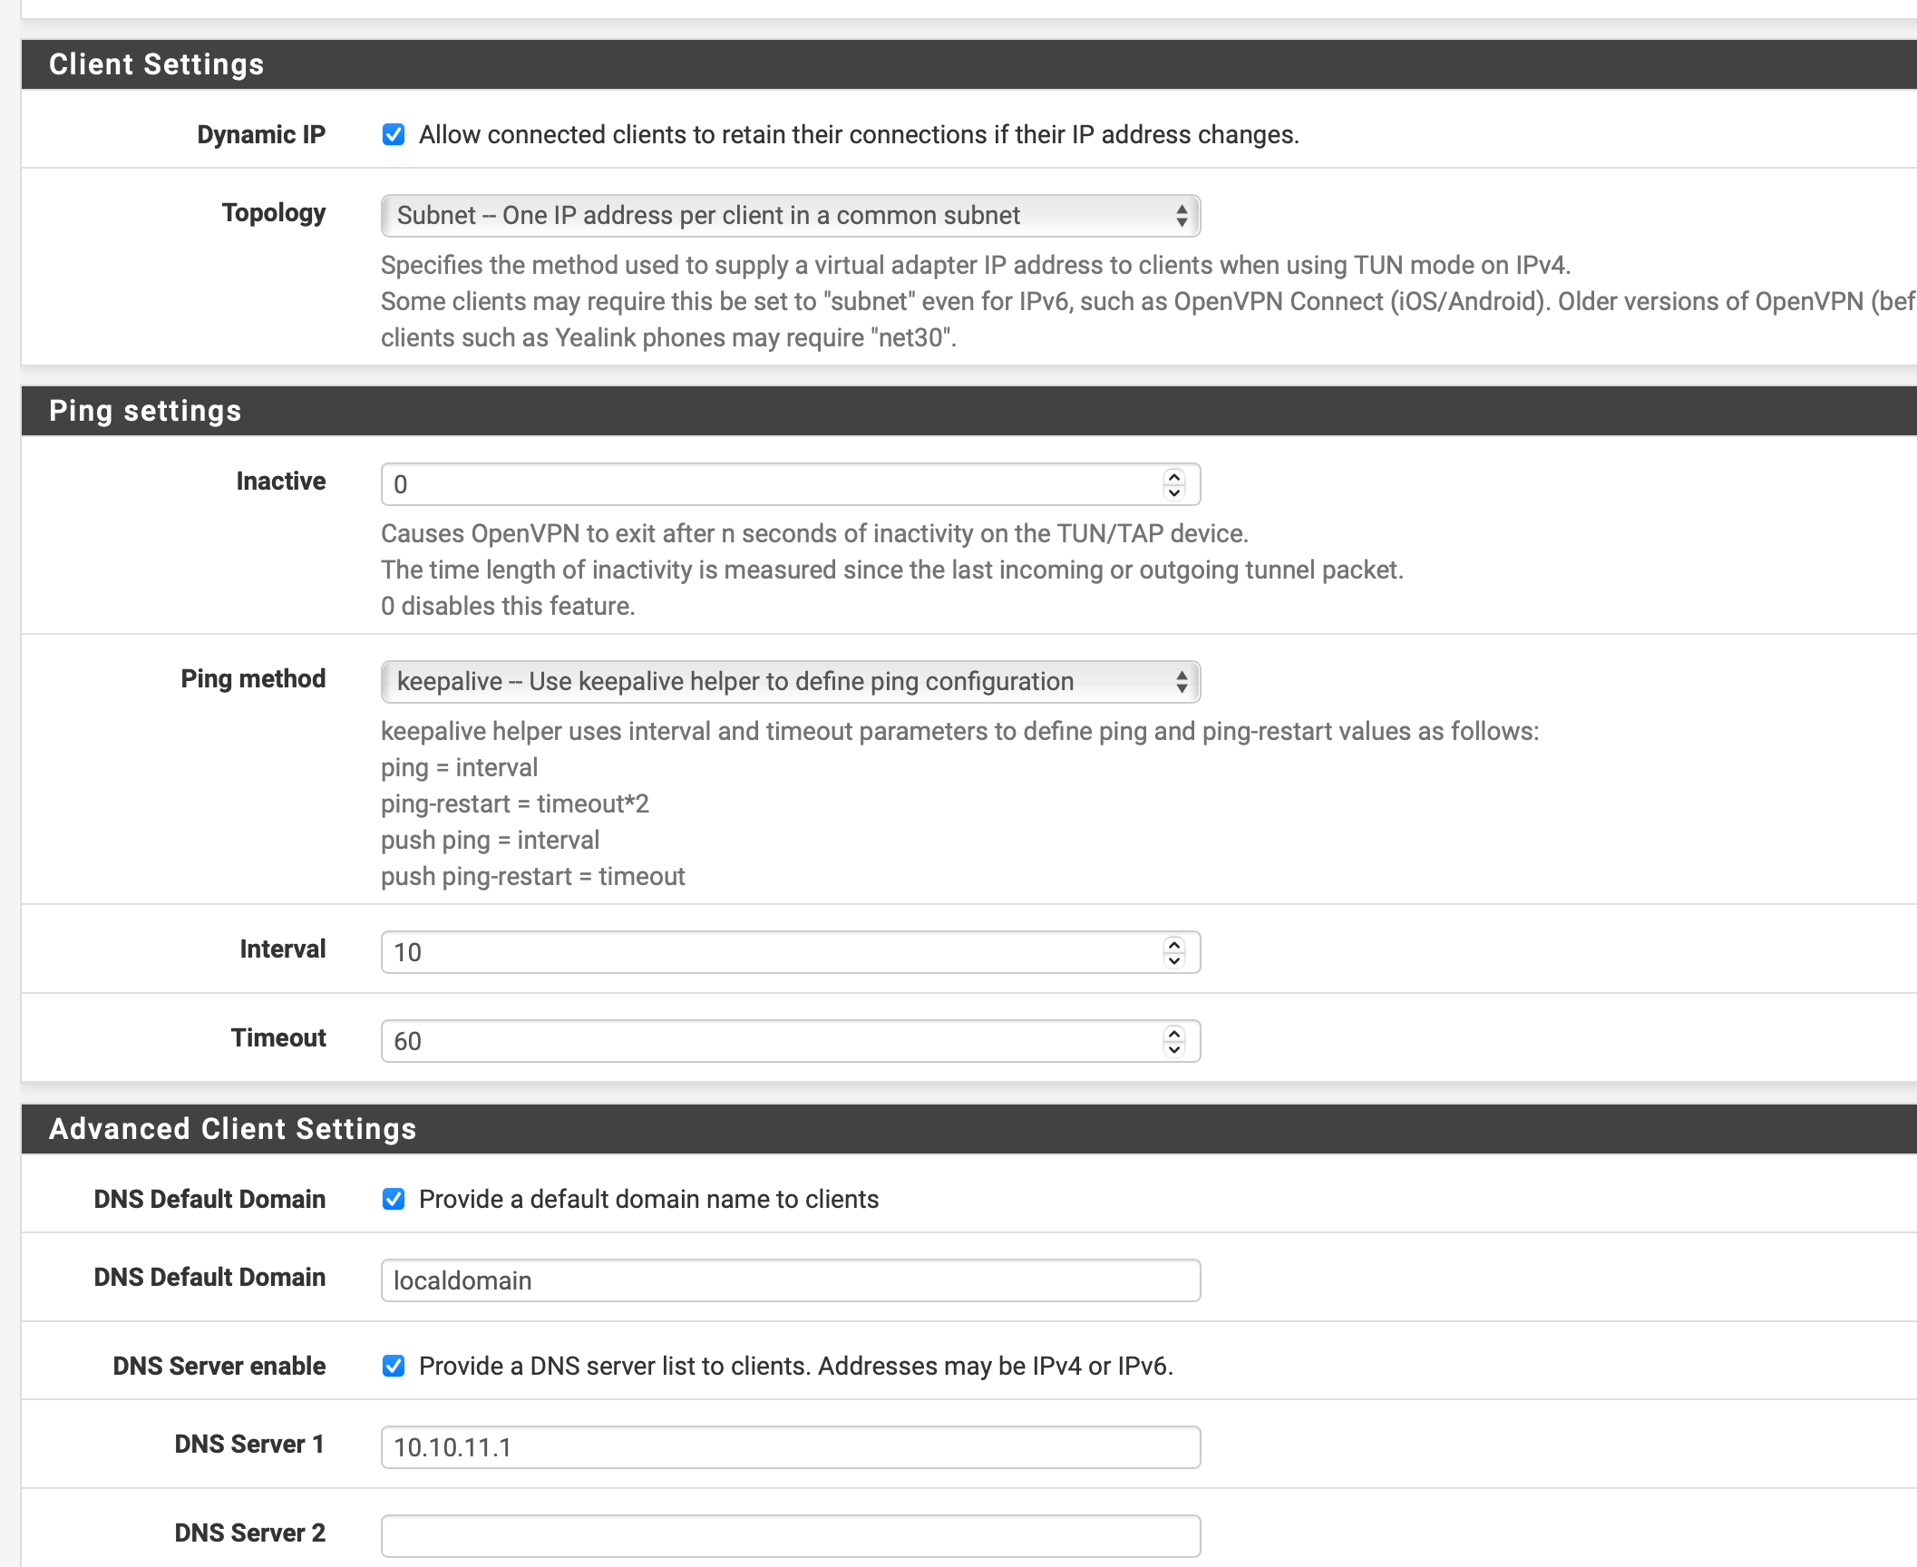Screen dimensions: 1917x1567
Task: Expand the Ping method dropdown
Action: [x=790, y=682]
